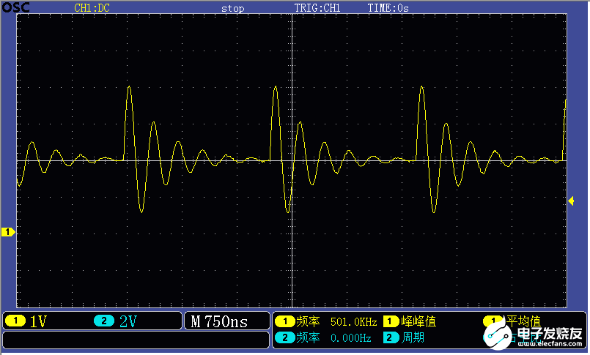Click the yellow 1 badge before 峰峰值
The width and height of the screenshot is (590, 355).
pyautogui.click(x=391, y=321)
